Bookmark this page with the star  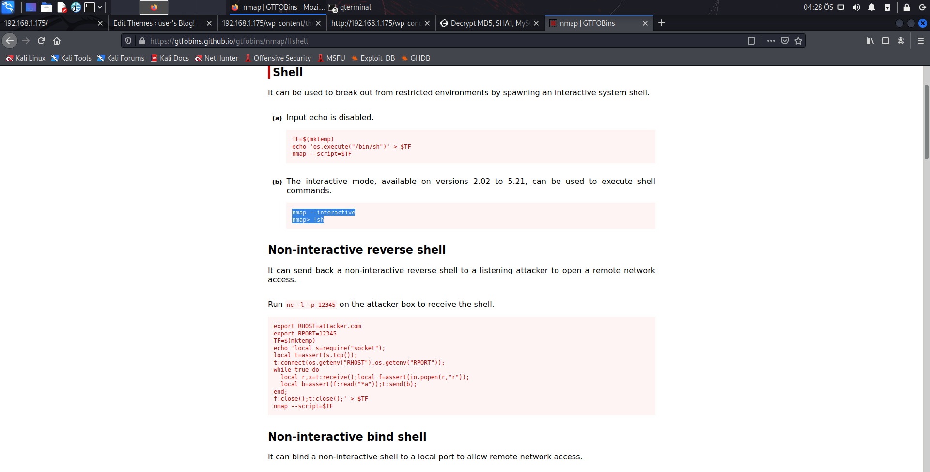pyautogui.click(x=798, y=41)
